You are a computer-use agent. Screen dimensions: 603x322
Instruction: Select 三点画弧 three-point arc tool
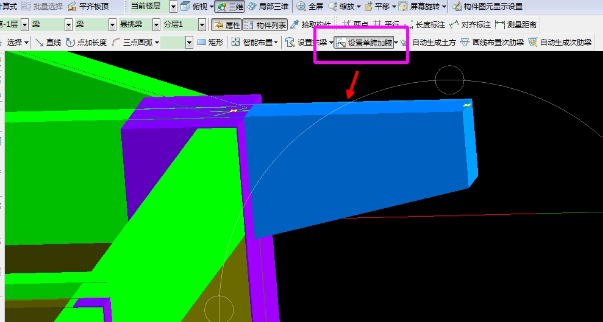tap(132, 42)
